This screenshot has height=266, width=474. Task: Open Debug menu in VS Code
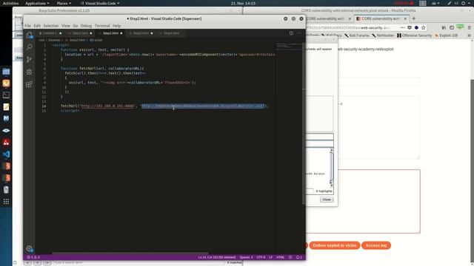tap(86, 26)
